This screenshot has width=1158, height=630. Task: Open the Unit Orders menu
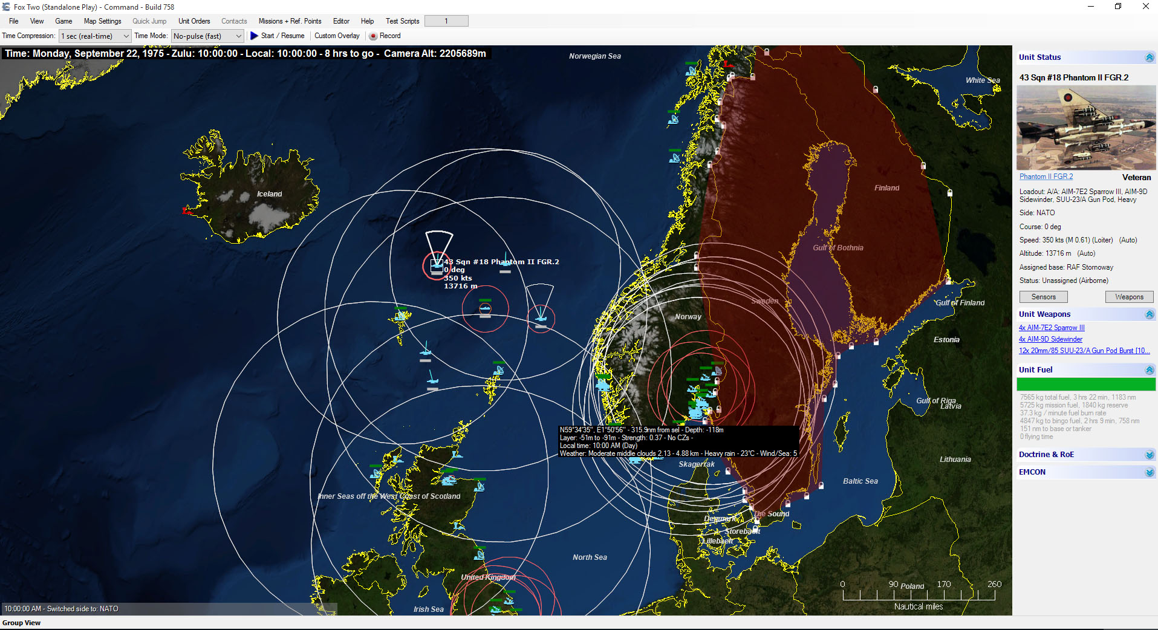[194, 21]
